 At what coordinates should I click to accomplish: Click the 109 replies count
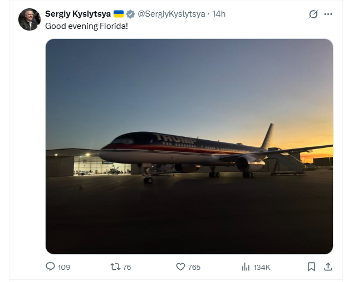[64, 268]
